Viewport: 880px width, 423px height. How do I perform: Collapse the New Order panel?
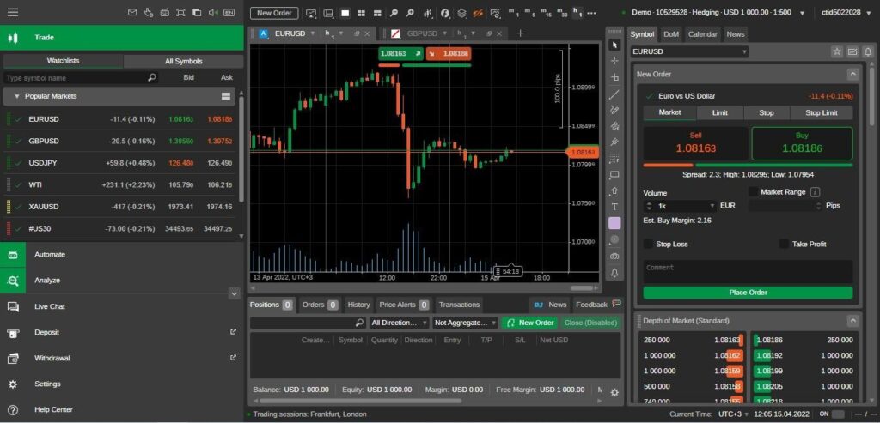point(852,75)
